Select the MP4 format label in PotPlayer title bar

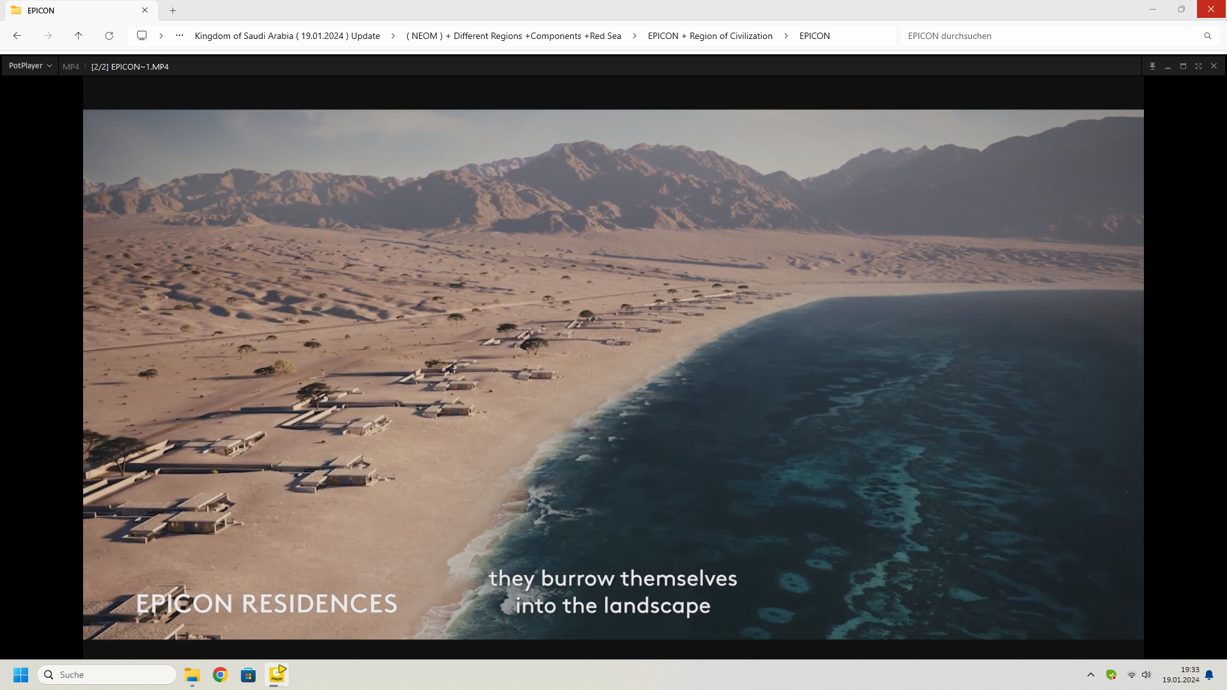click(x=71, y=66)
